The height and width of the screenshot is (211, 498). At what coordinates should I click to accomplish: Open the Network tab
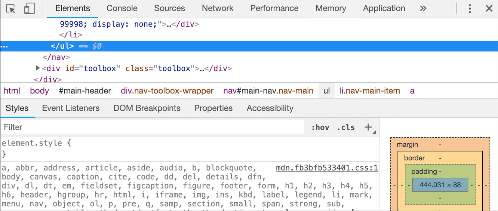(x=218, y=8)
